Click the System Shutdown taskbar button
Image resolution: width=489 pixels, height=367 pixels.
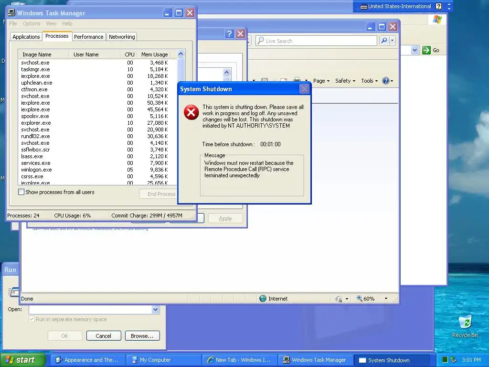[x=392, y=360]
